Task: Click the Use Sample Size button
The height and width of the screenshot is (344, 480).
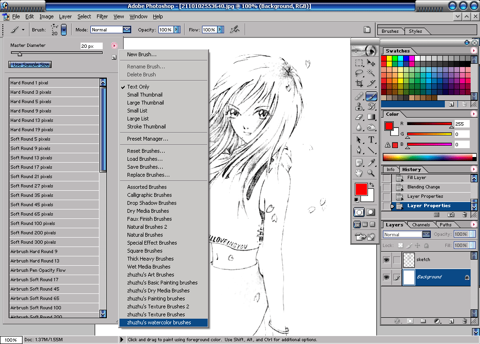Action: pos(30,65)
